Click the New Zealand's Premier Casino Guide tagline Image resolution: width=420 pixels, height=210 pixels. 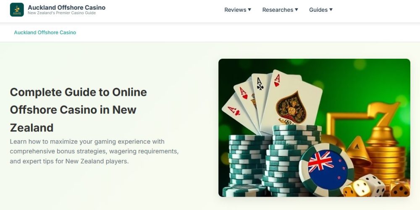62,13
